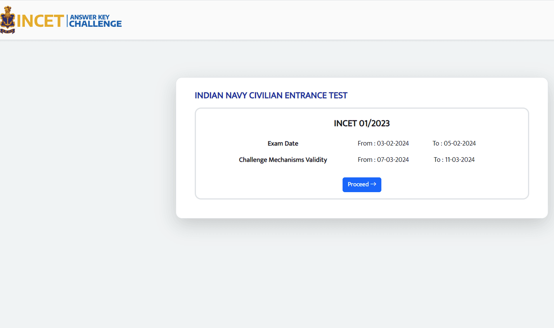554x328 pixels.
Task: Click the yellow INCET logo text
Action: click(x=40, y=21)
